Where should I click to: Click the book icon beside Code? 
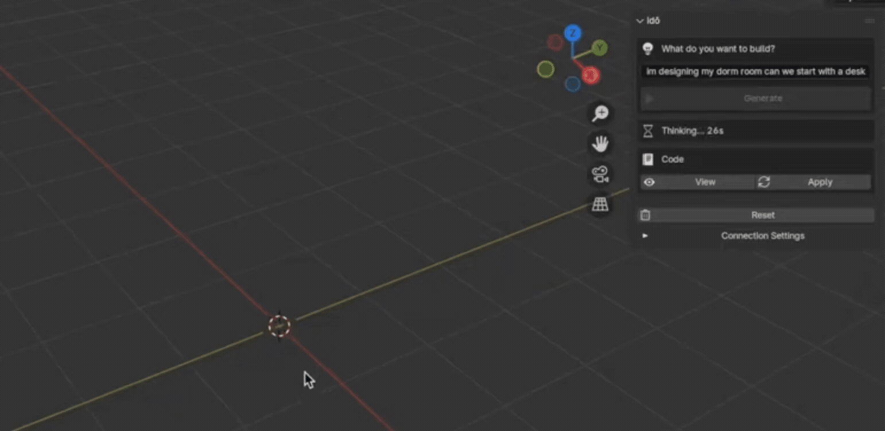tap(648, 159)
